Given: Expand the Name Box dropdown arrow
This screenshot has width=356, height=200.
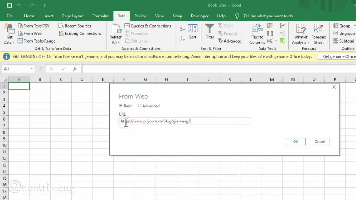Looking at the screenshot, I should [x=32, y=69].
